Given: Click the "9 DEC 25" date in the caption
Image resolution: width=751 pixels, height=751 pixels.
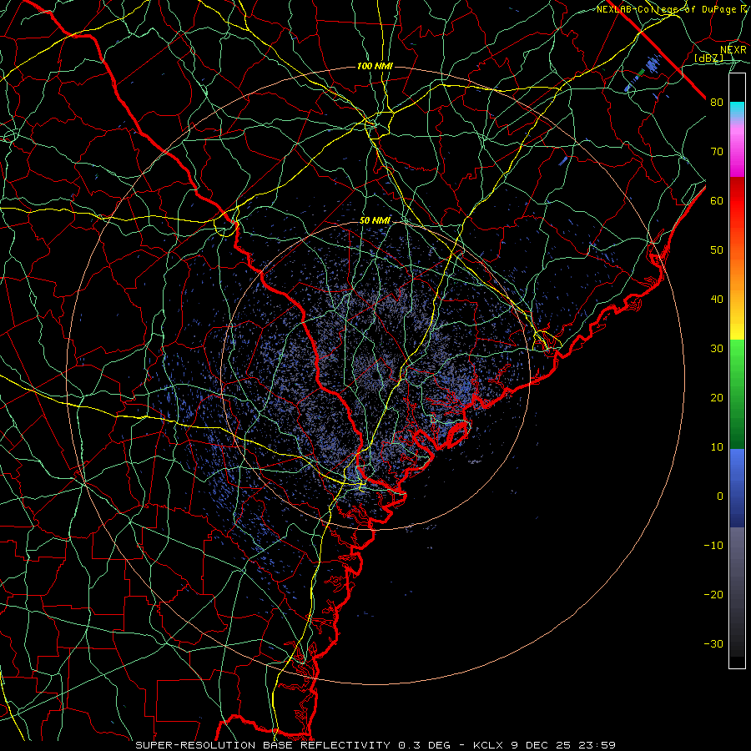Looking at the screenshot, I should point(542,745).
